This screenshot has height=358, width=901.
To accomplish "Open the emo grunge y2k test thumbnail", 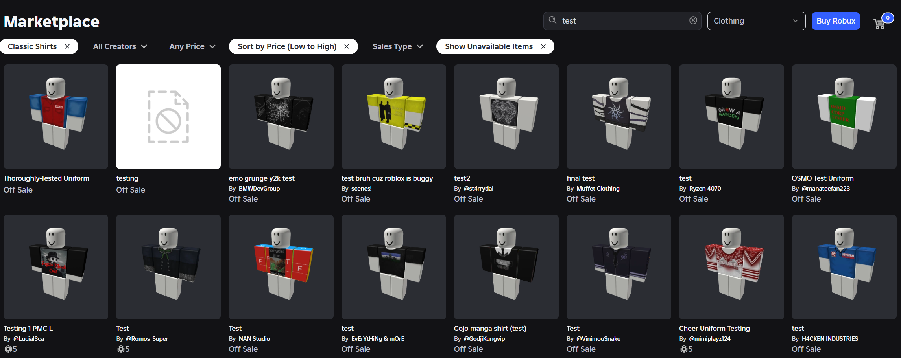I will point(281,117).
